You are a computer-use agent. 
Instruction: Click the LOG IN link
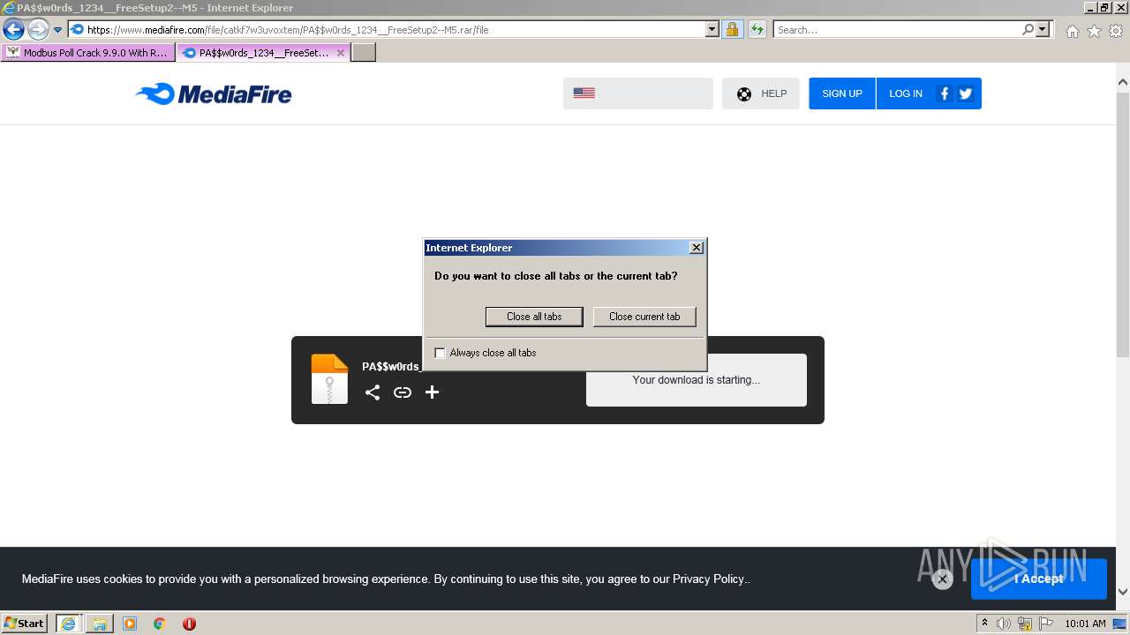[906, 93]
